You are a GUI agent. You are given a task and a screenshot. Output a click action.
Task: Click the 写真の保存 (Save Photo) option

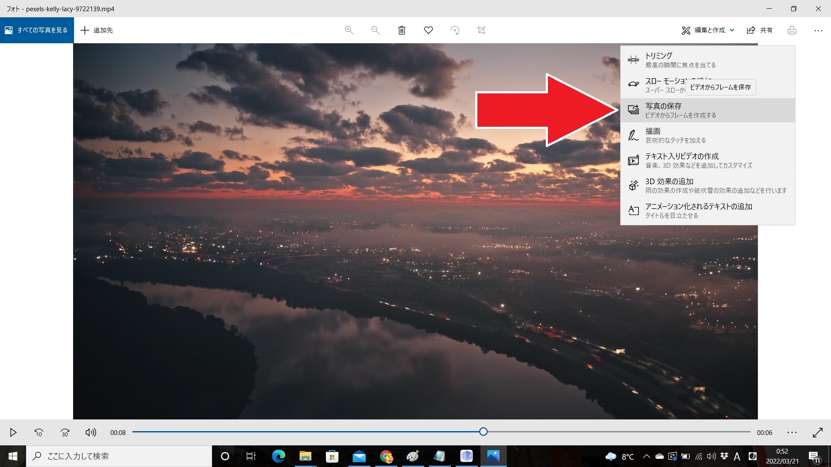tap(707, 109)
